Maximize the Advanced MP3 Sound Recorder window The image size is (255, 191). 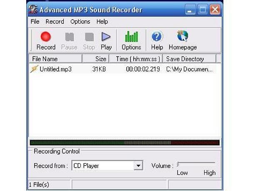(202, 10)
